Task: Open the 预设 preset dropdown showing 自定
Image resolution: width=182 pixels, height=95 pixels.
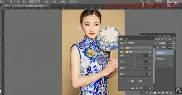Action: (138, 48)
